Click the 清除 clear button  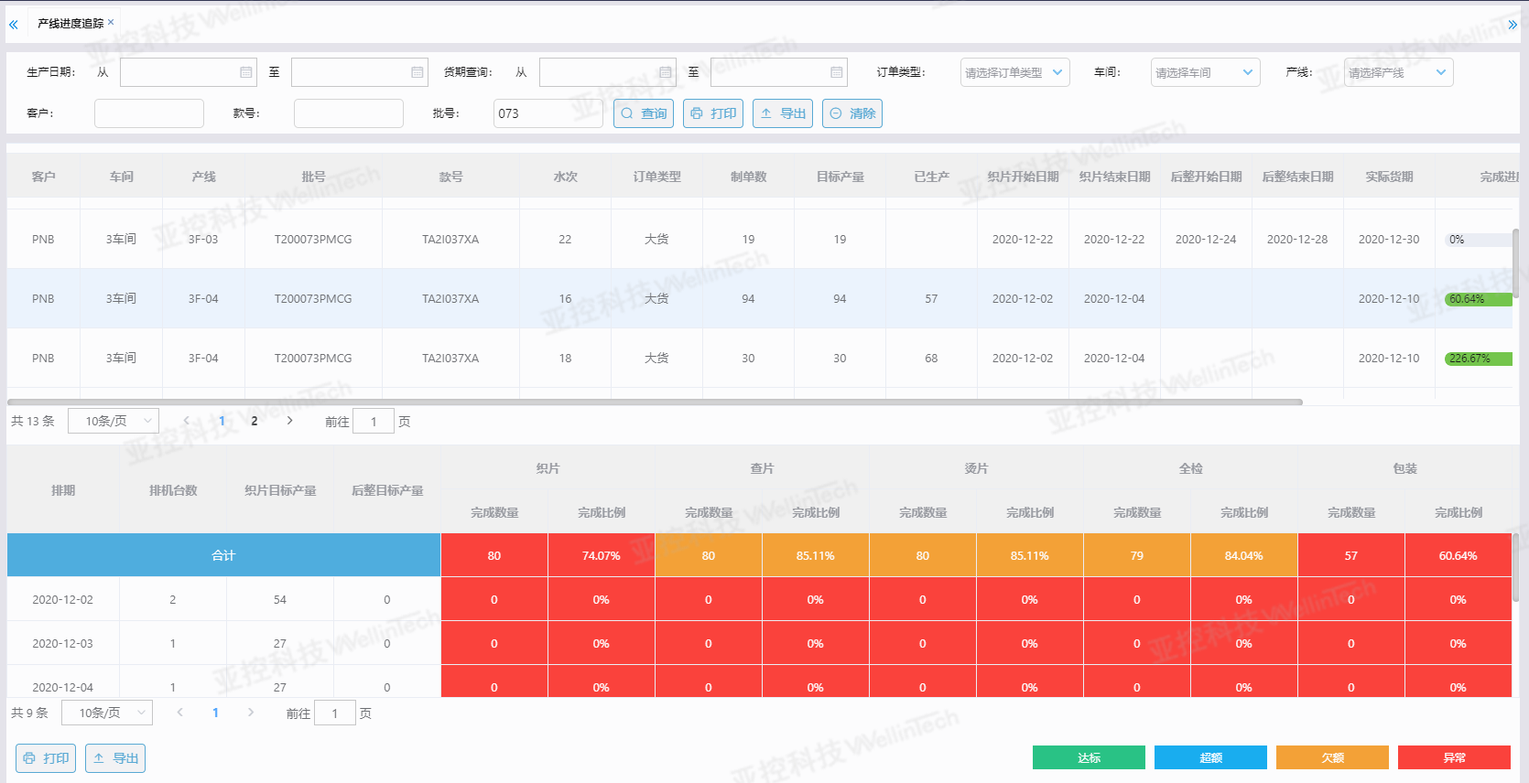click(x=852, y=113)
